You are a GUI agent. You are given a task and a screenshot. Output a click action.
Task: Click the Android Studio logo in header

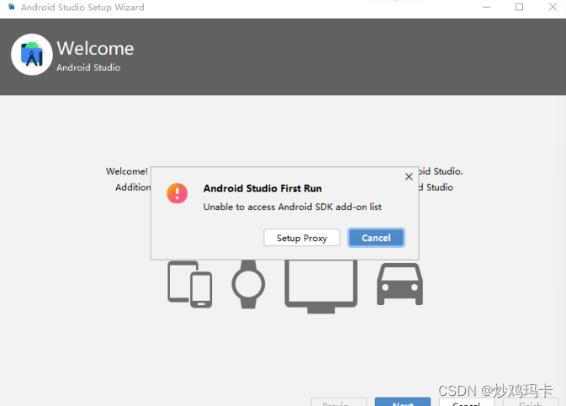pos(32,55)
